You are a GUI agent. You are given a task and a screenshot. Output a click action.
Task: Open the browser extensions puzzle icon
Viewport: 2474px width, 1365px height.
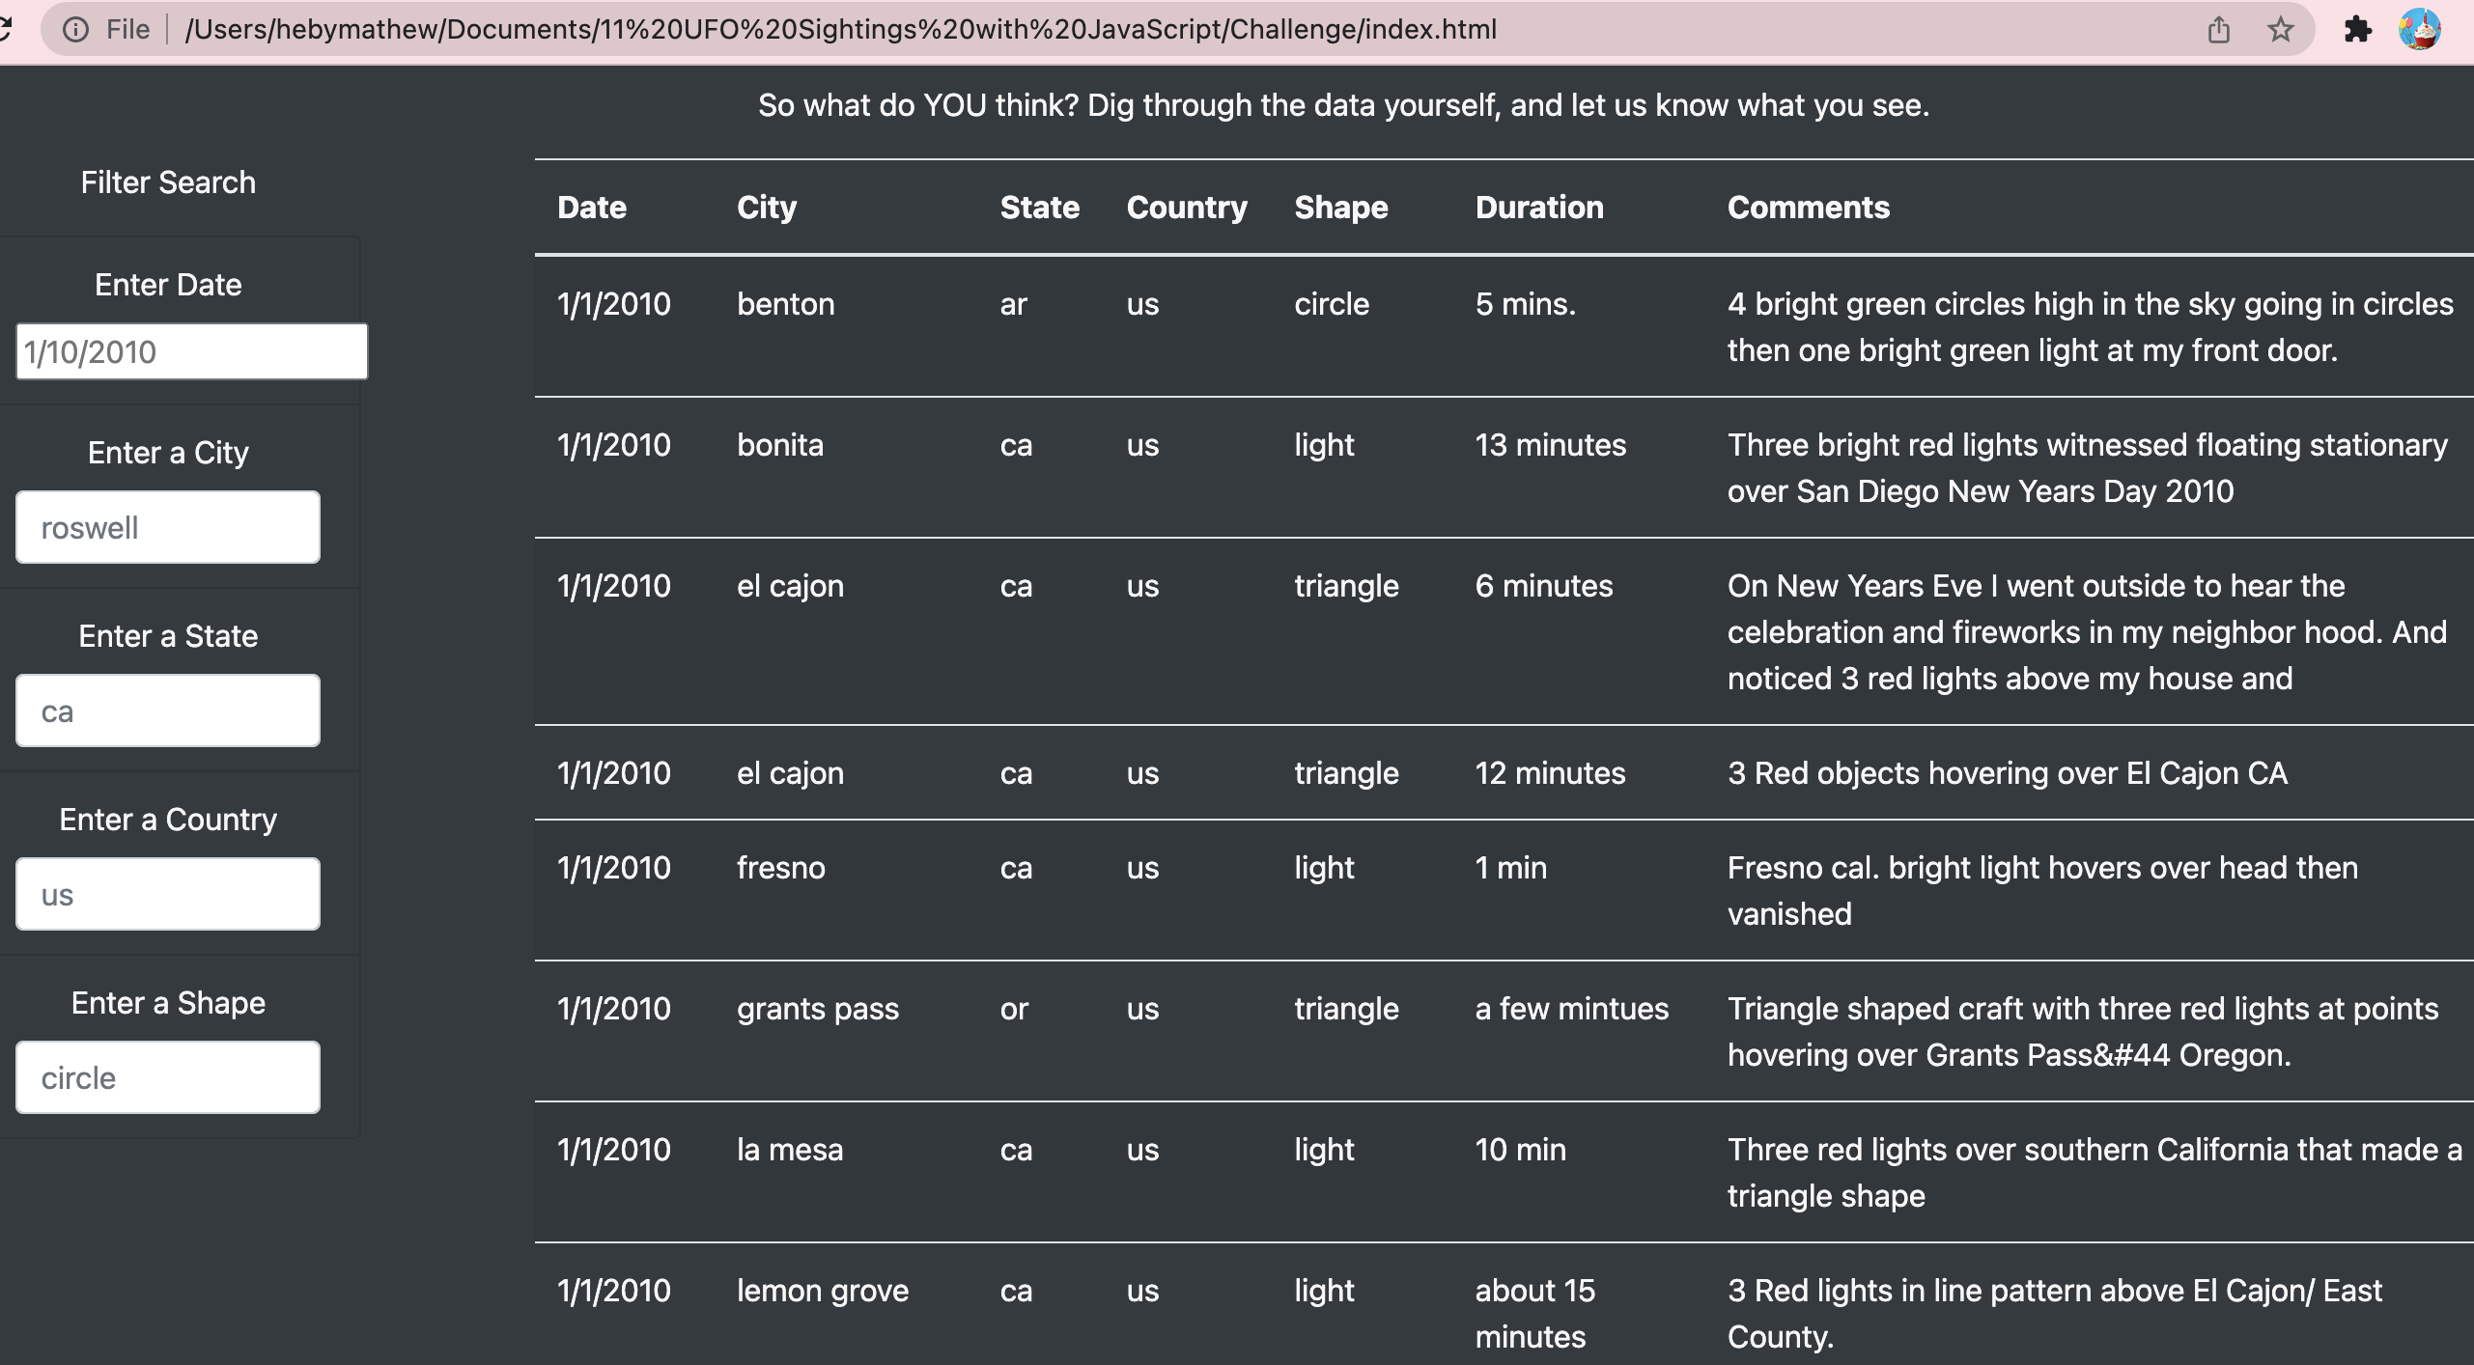click(2358, 30)
